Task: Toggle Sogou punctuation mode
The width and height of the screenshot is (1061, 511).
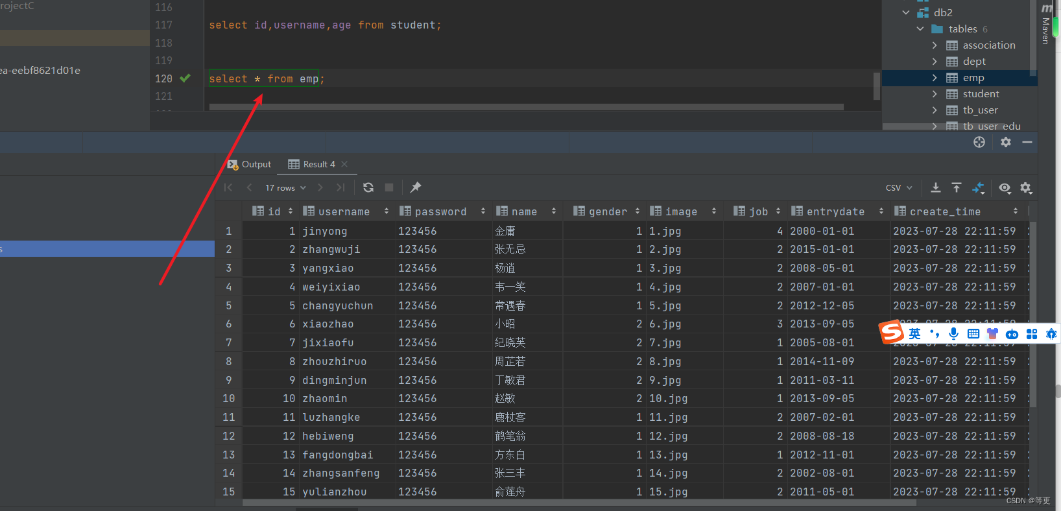Action: (935, 334)
